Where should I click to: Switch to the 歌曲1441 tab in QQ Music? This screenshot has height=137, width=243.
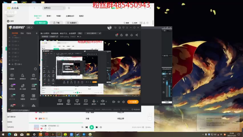(x=38, y=16)
